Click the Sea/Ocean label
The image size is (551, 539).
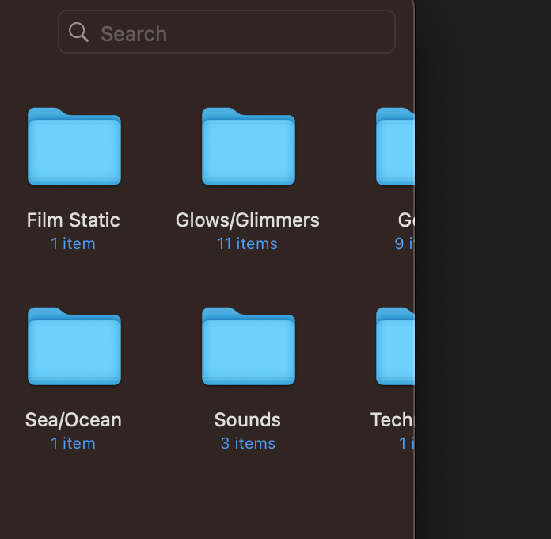click(74, 420)
